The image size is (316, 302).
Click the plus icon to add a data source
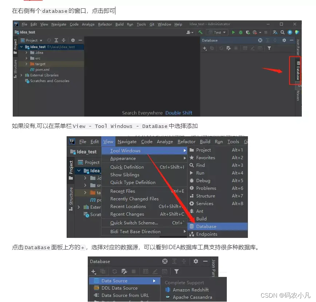pos(94,271)
